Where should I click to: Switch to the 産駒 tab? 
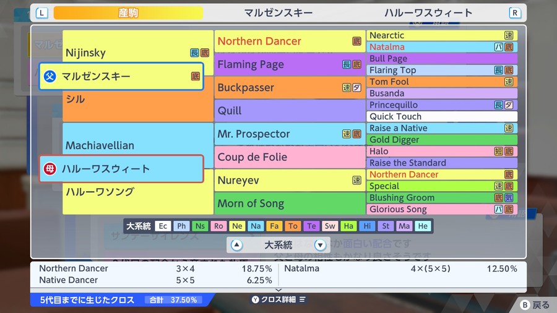coord(128,13)
